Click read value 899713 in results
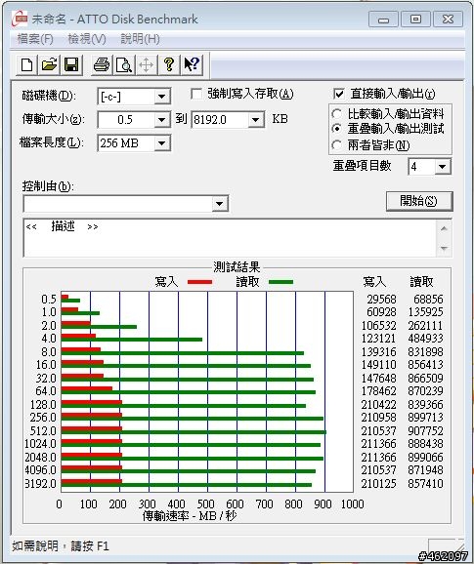Image resolution: width=474 pixels, height=564 pixels. (425, 418)
